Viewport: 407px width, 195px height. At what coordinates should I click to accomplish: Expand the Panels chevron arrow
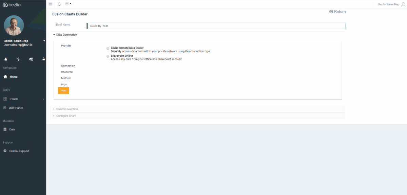tap(43, 99)
